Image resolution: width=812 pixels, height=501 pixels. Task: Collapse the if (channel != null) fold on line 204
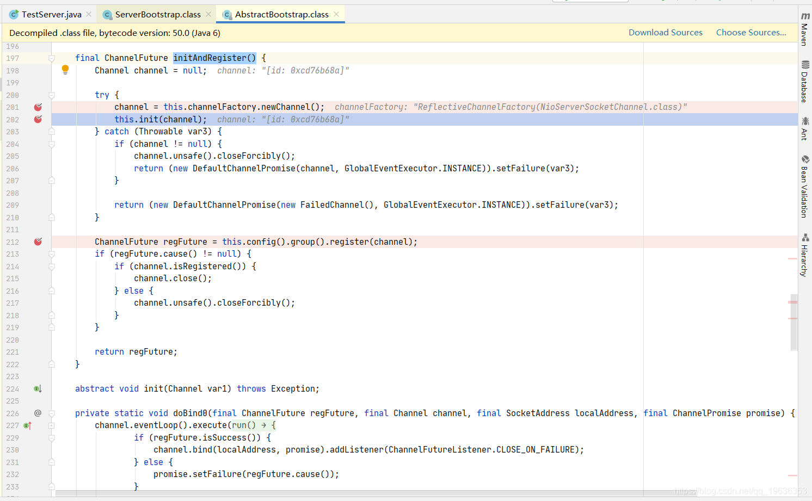click(x=52, y=144)
